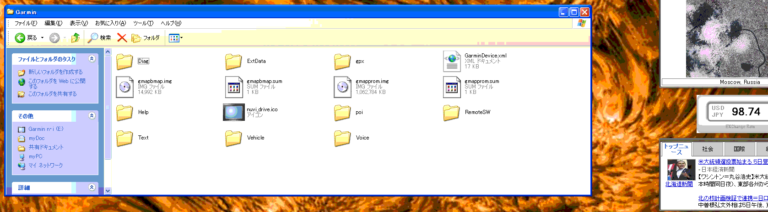
Task: Click the Back (戻る) arrow icon
Action: click(20, 38)
